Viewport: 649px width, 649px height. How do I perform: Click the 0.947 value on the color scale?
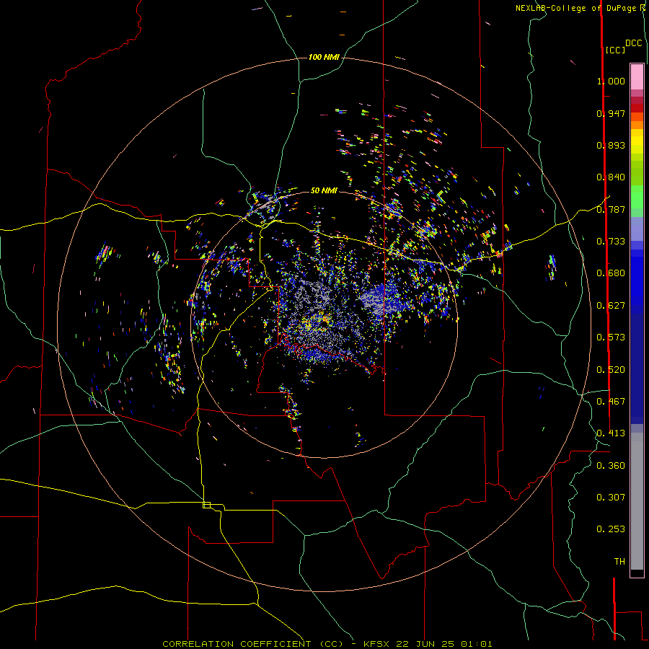pyautogui.click(x=611, y=113)
